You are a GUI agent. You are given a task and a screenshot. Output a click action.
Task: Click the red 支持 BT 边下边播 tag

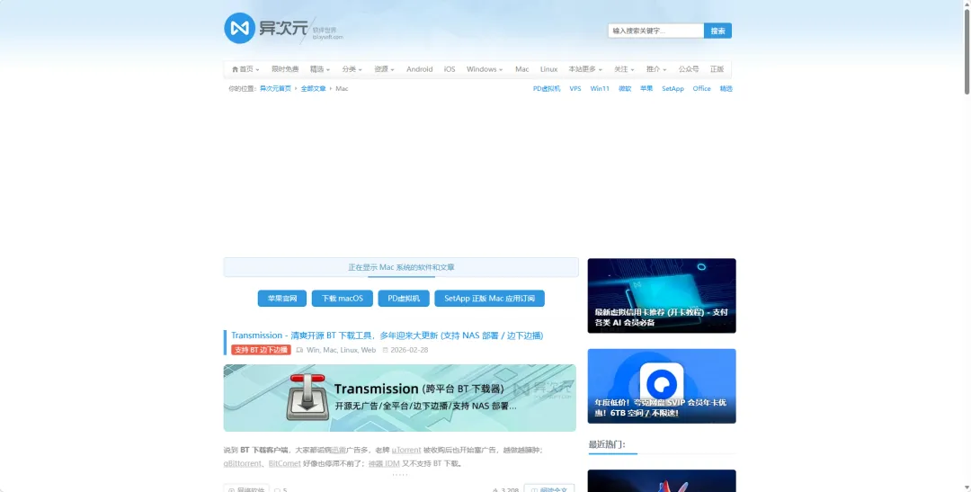pyautogui.click(x=261, y=350)
